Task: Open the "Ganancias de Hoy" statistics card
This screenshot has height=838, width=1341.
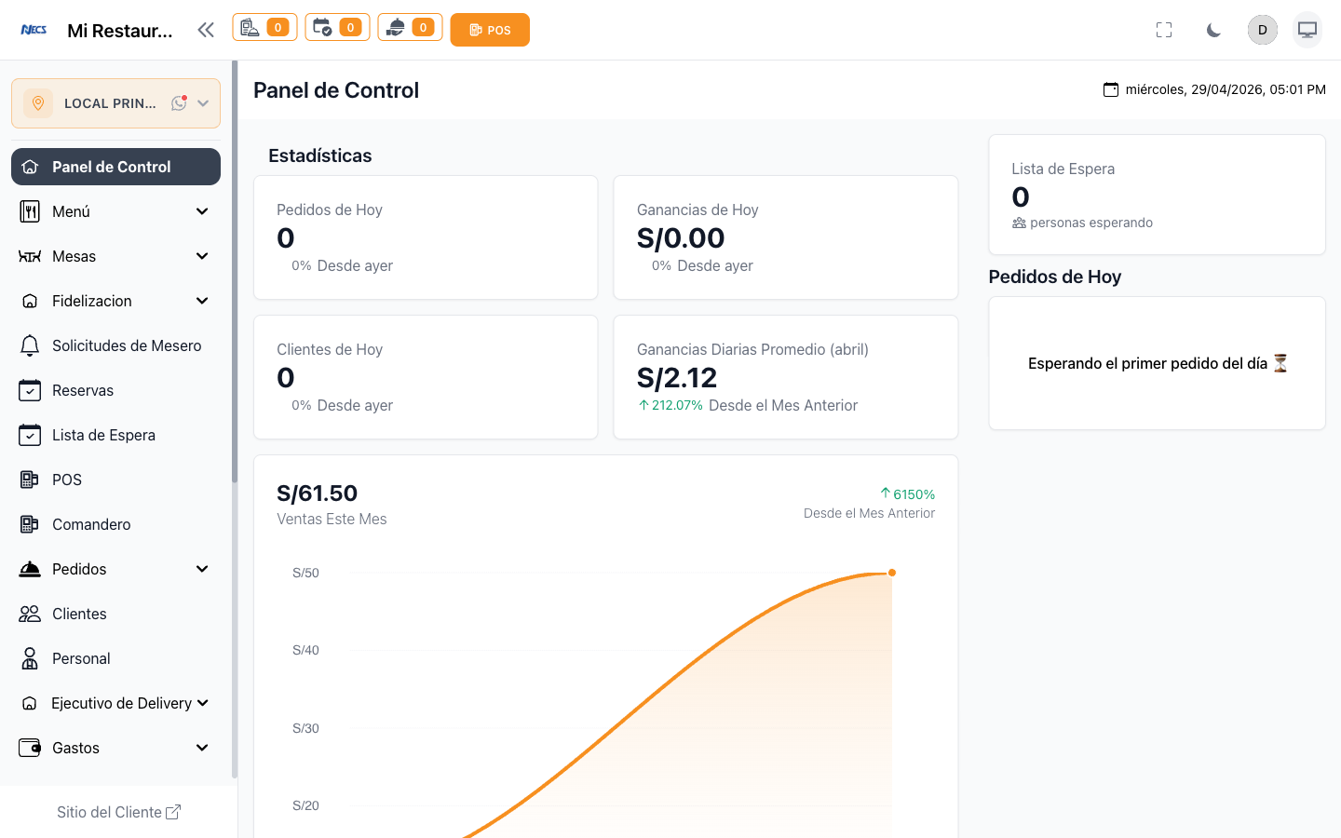Action: click(786, 237)
